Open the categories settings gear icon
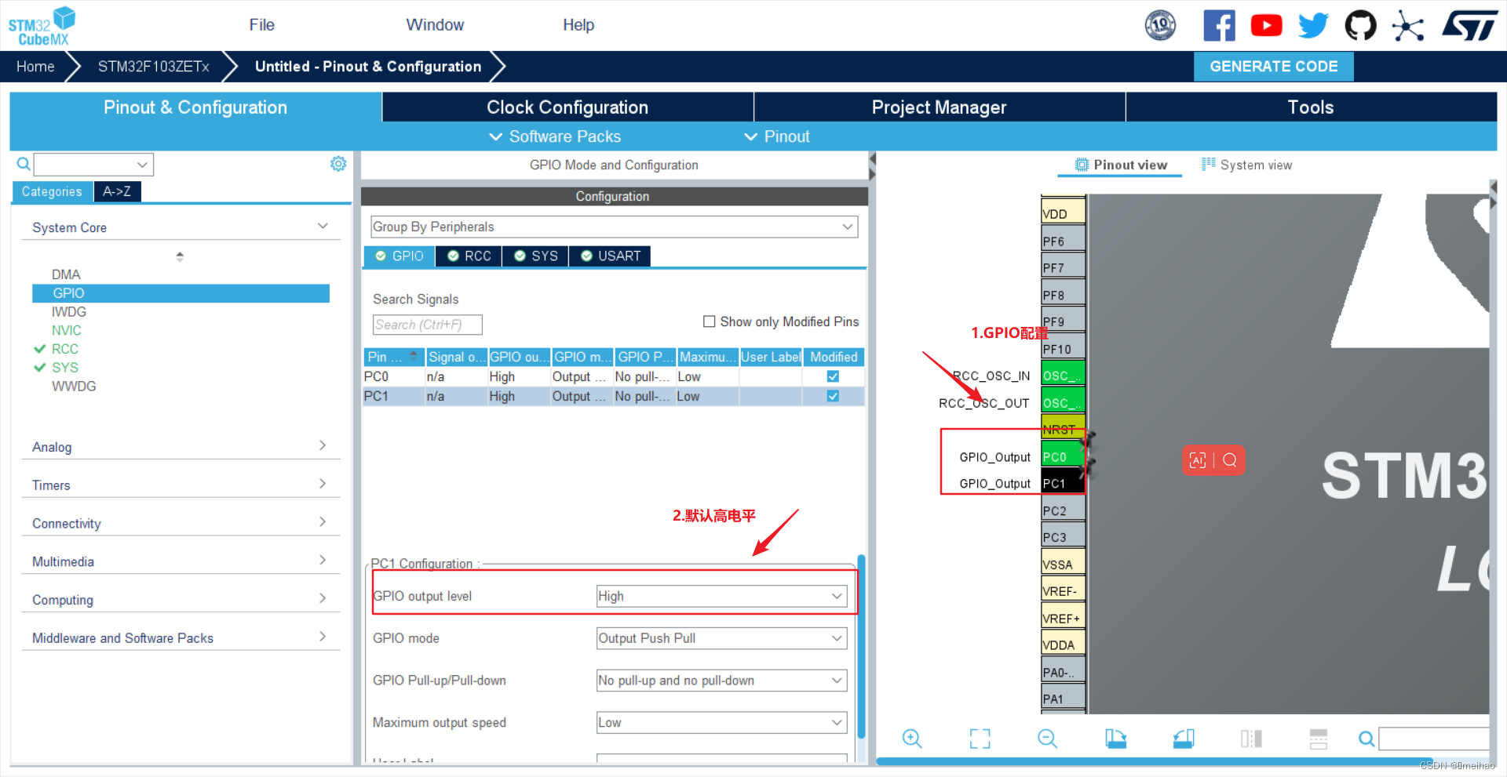This screenshot has width=1507, height=777. [338, 164]
